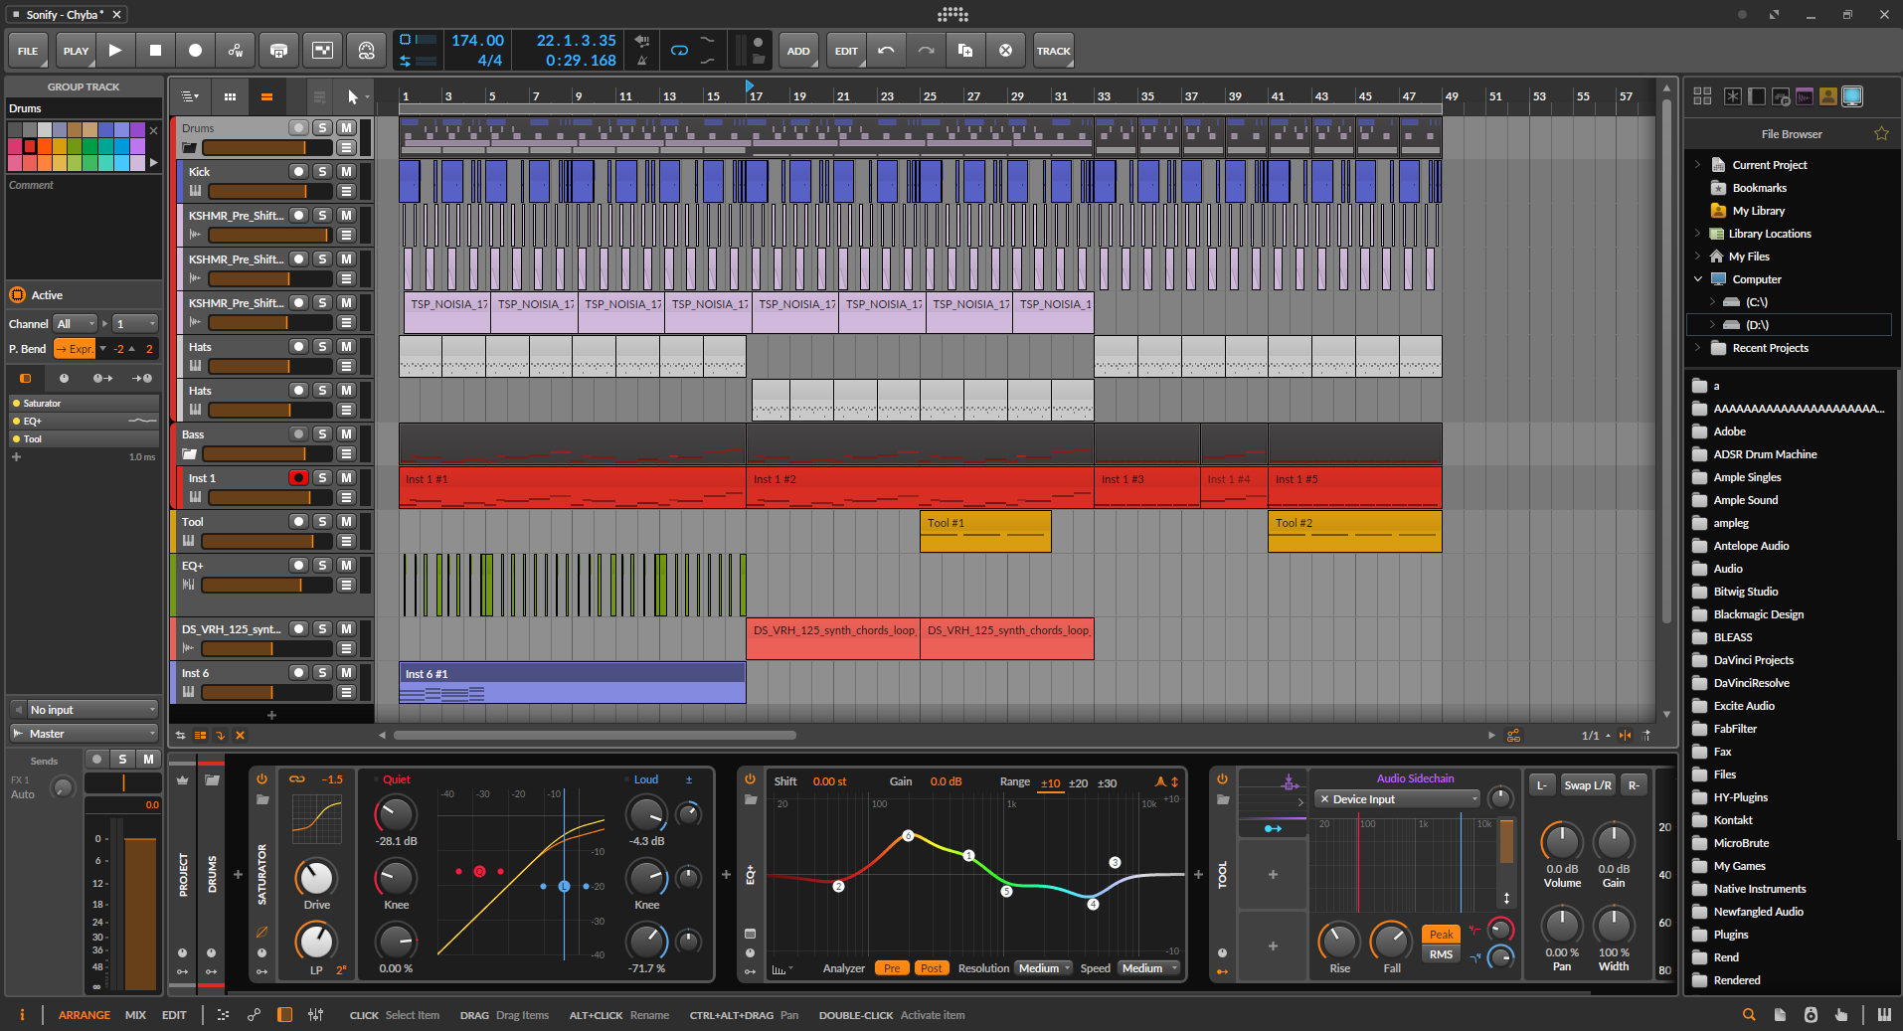Collapse the Computer tree in the File Browser

pyautogui.click(x=1698, y=279)
